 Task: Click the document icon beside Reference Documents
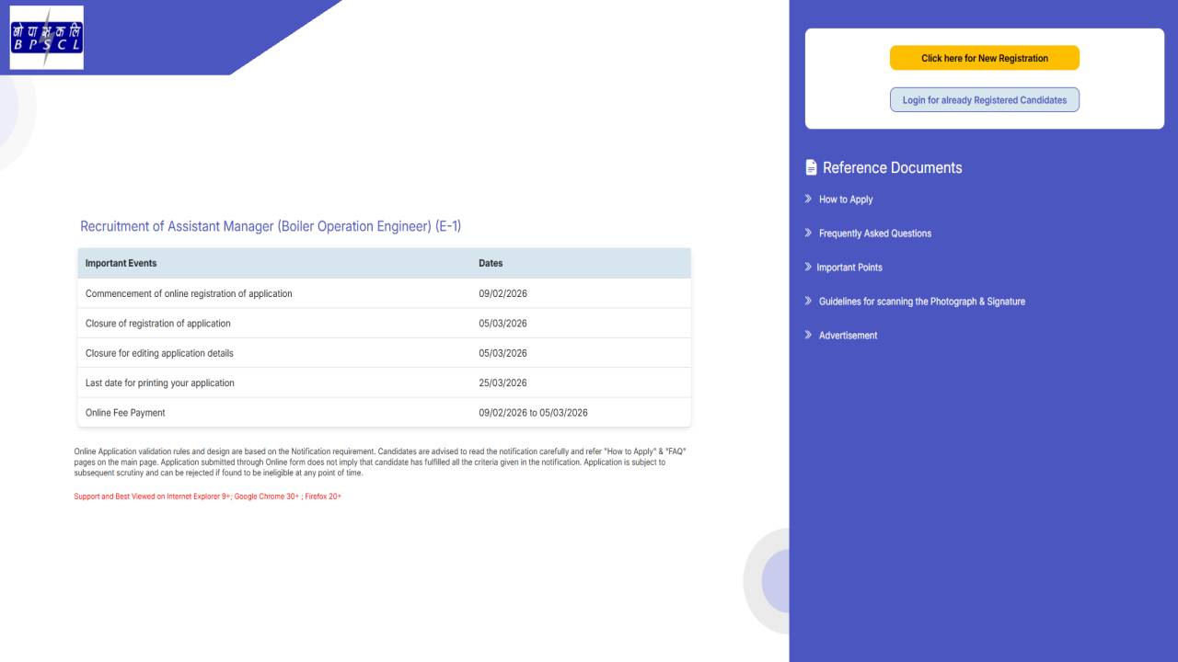[810, 166]
